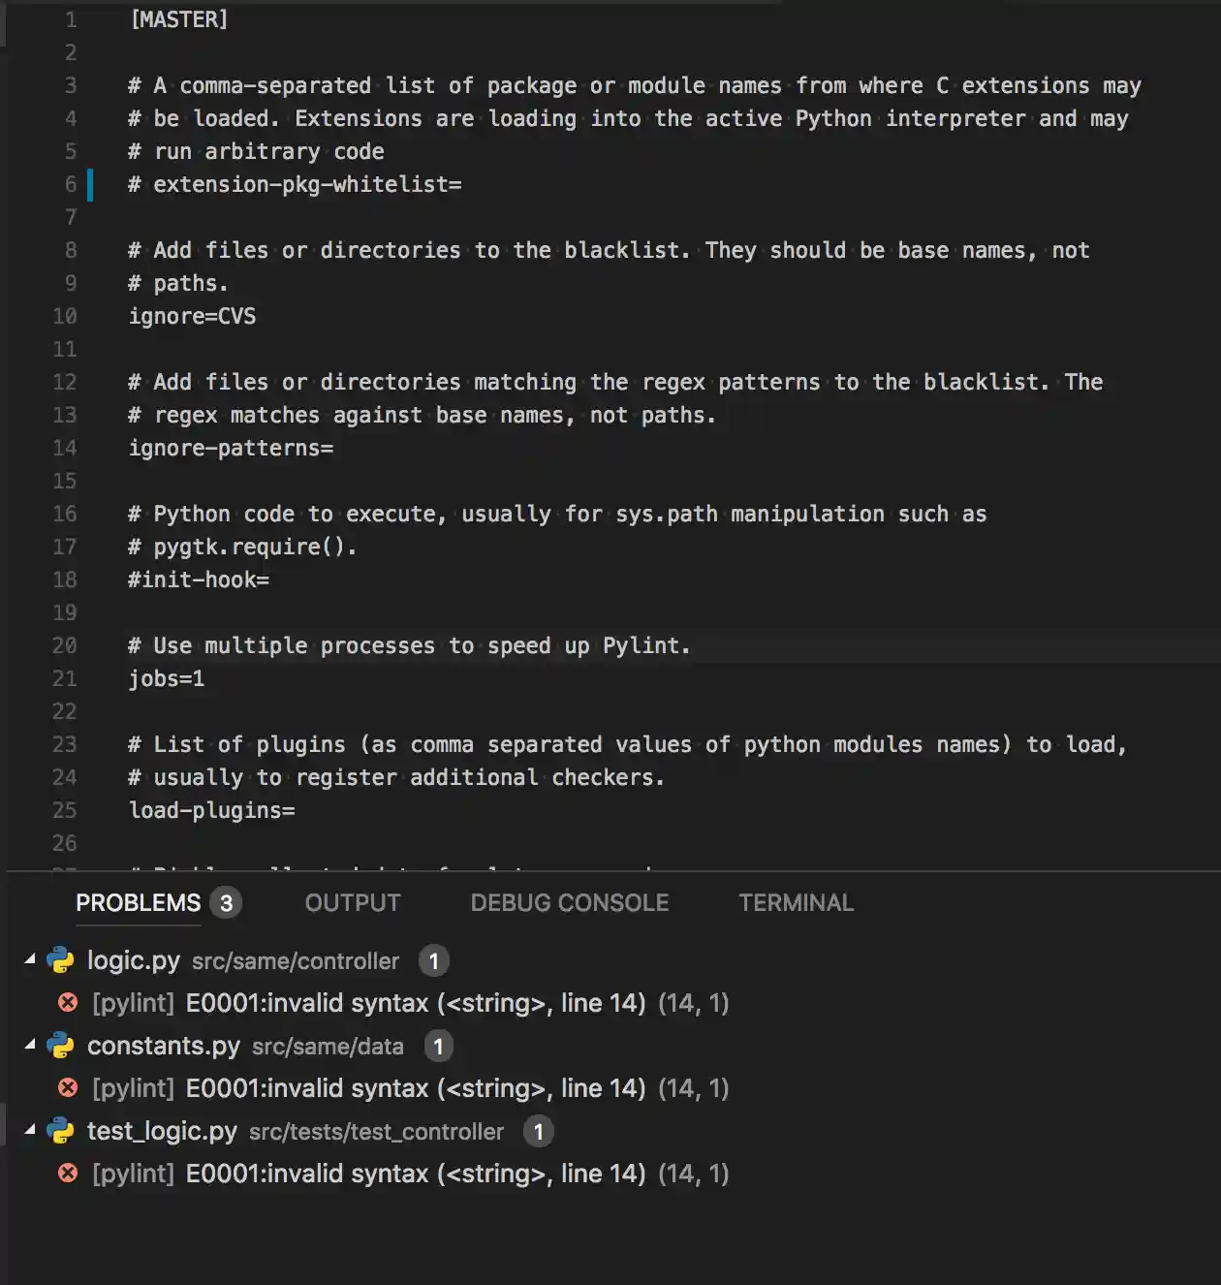Screen dimensions: 1221x1285
Task: Switch to the OUTPUT panel tab
Action: 353,903
